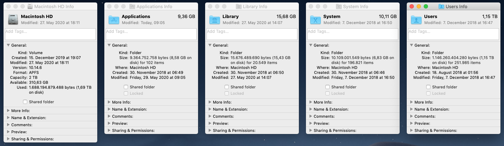
Task: Zoom the Users Info window with green button
Action: pos(426,6)
